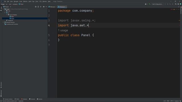This screenshot has height=102, width=182.
Task: Open Tools menu
Action: coord(37,1)
